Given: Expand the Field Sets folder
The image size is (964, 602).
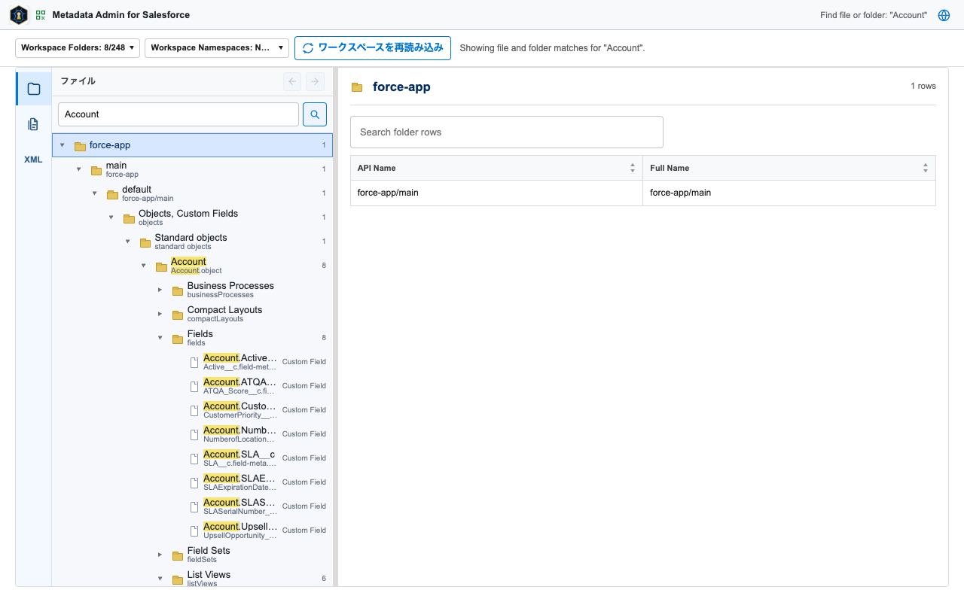Looking at the screenshot, I should pyautogui.click(x=160, y=555).
